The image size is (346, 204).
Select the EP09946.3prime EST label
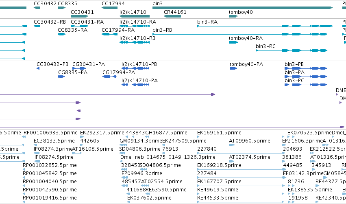point(142,173)
